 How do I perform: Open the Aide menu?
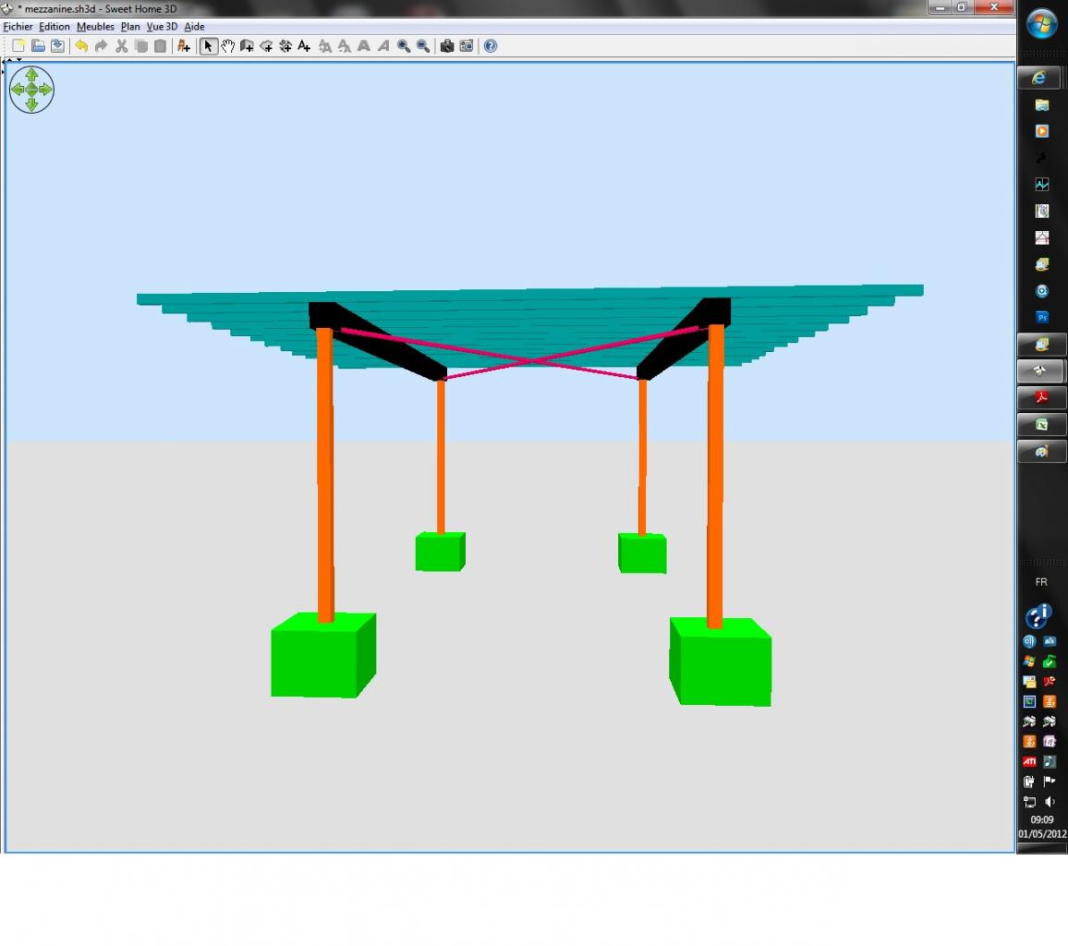(194, 27)
